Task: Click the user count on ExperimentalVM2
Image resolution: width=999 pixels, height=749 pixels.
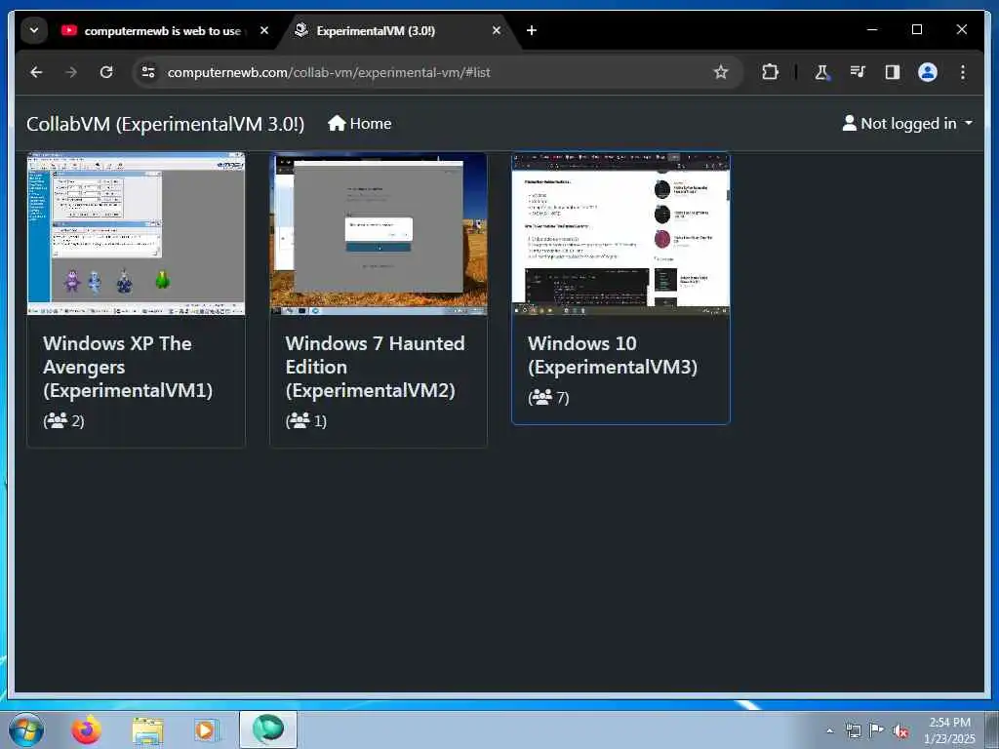Action: click(x=306, y=421)
